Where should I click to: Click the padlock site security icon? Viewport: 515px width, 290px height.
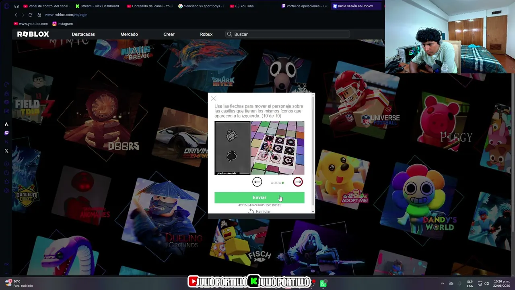click(x=39, y=15)
